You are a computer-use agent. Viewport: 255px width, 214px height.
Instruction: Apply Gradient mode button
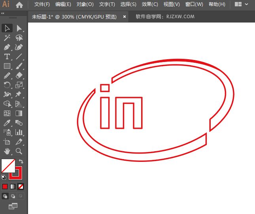click(x=13, y=187)
